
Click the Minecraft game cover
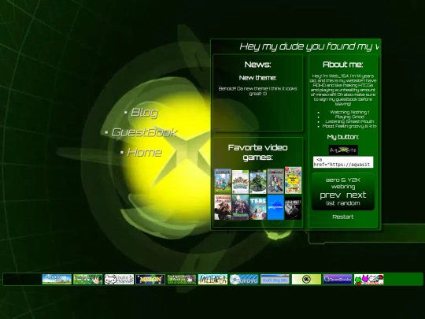pos(223,181)
